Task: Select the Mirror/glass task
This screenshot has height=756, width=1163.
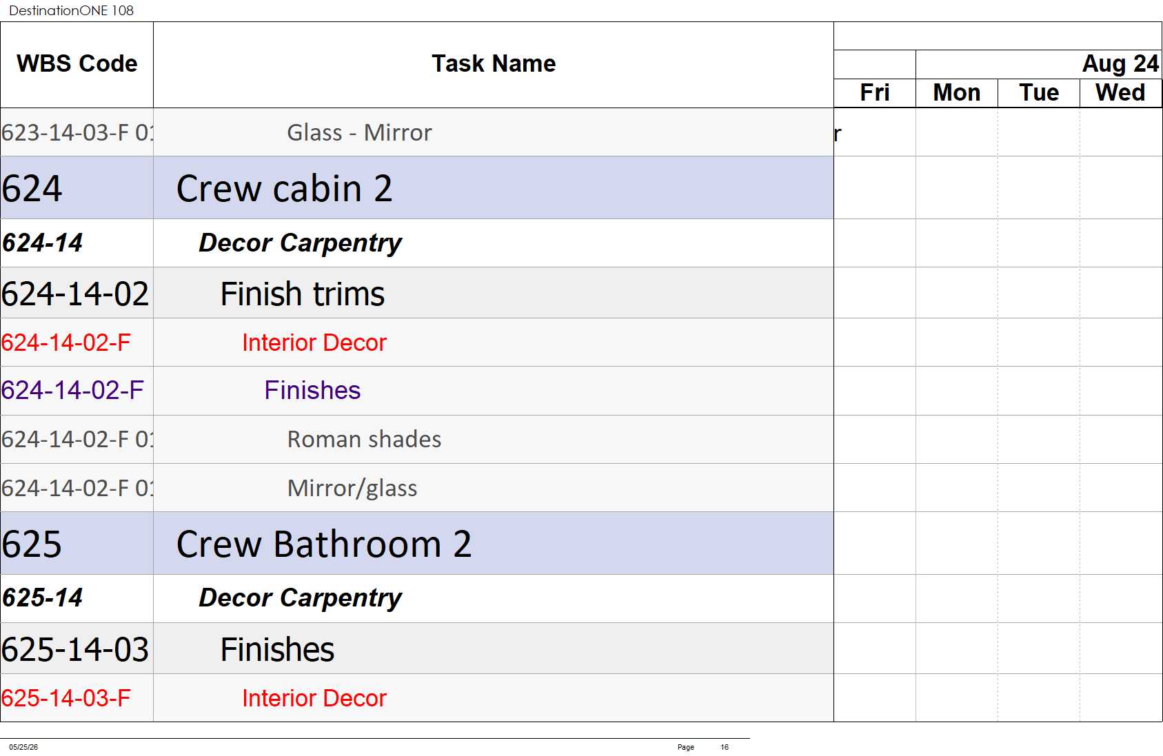Action: 352,488
